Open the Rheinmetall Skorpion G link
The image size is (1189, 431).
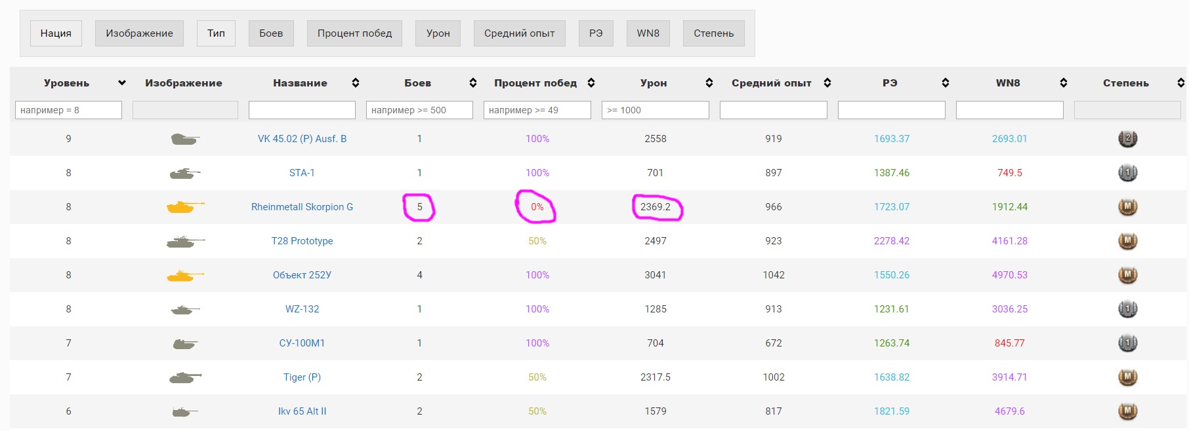[x=302, y=207]
